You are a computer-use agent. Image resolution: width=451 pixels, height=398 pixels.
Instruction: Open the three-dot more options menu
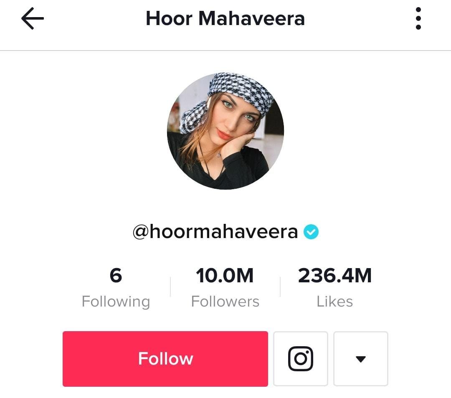(x=418, y=18)
